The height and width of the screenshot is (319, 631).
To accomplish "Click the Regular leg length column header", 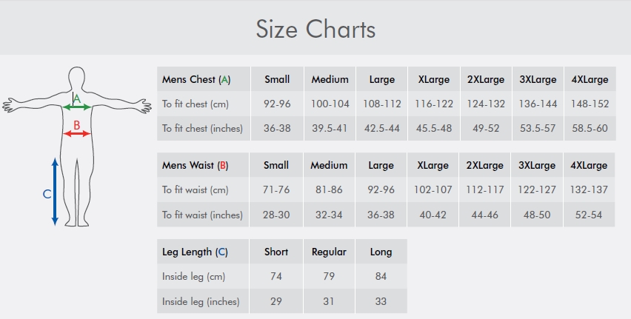I will click(x=329, y=252).
